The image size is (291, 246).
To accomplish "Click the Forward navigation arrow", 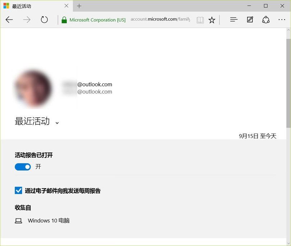I will coord(27,20).
